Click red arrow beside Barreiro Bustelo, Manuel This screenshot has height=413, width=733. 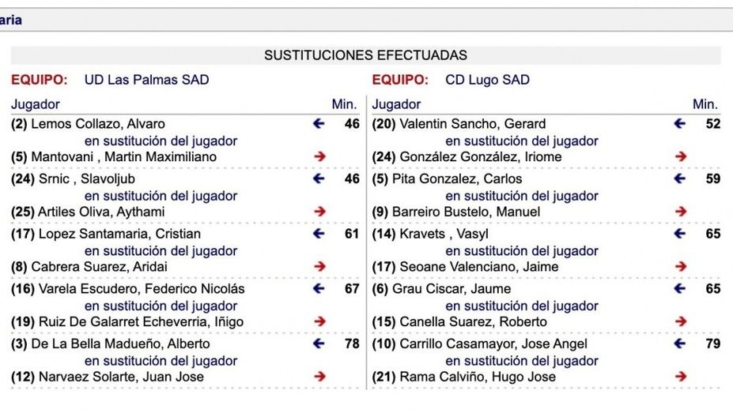click(x=681, y=212)
